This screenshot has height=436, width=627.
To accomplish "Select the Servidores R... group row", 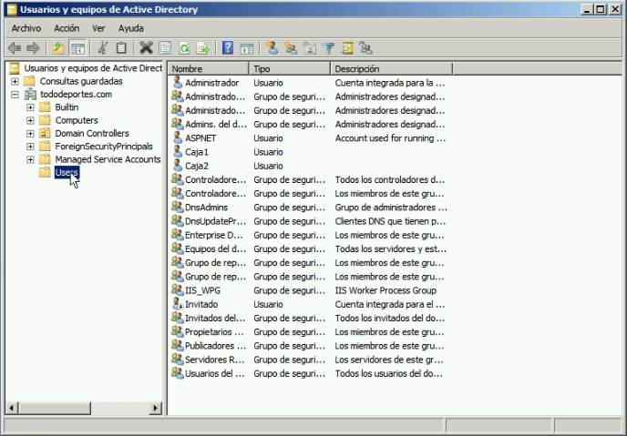I will 309,360.
